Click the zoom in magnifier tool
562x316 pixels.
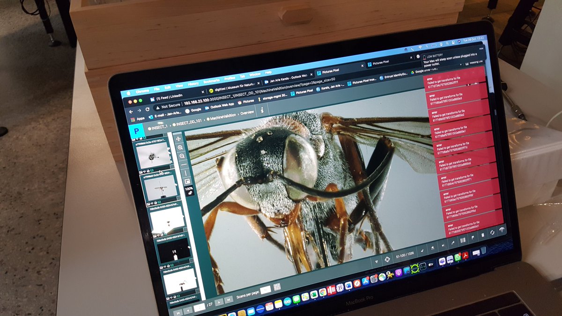click(180, 147)
